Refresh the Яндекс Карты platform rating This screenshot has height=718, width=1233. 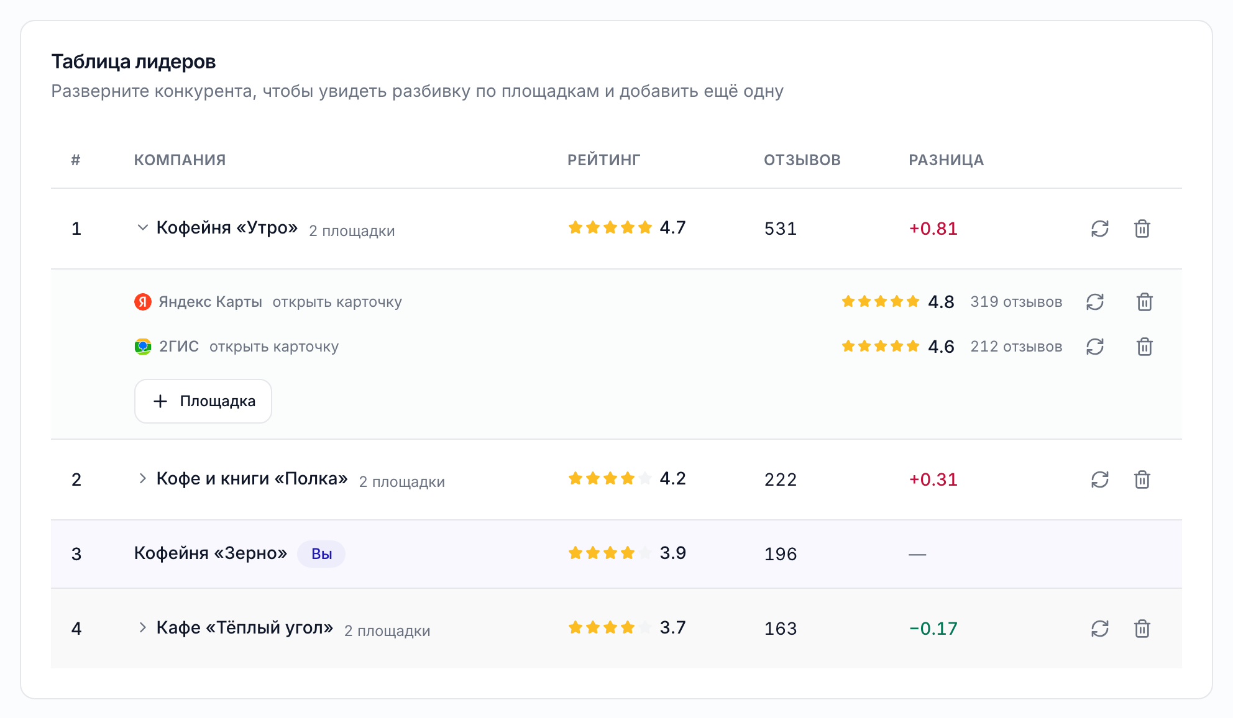pyautogui.click(x=1095, y=302)
